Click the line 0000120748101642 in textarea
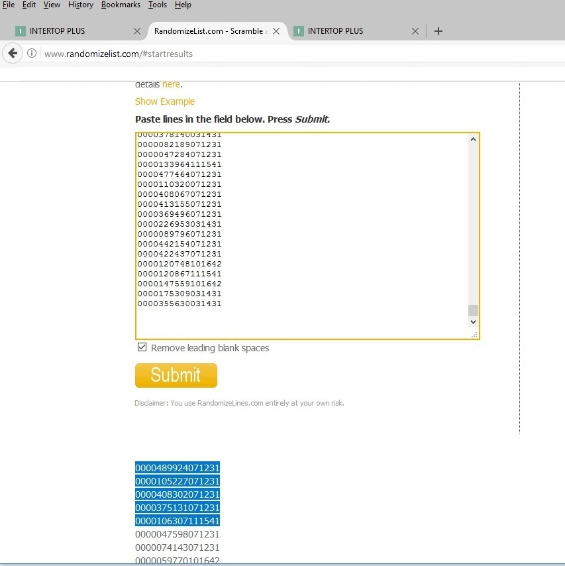 point(180,264)
